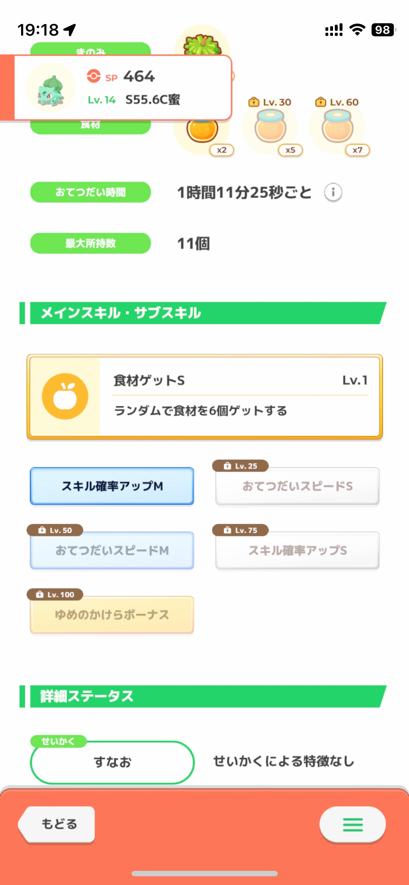This screenshot has width=409, height=885.
Task: Tap locked おてつだいスピードM sub skill
Action: point(112,550)
